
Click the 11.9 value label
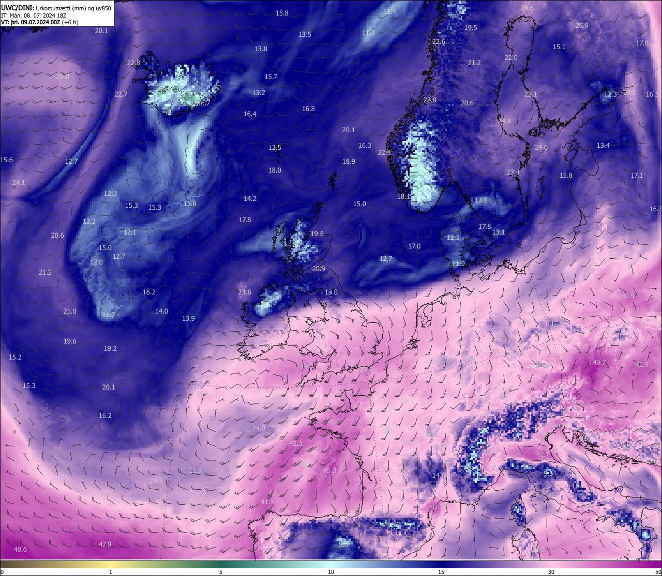pos(458,264)
